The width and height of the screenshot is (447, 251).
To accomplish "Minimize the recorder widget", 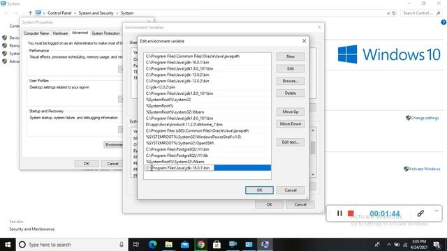I will [437, 211].
